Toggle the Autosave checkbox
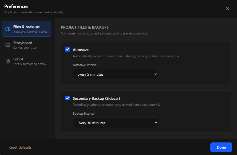 (68, 49)
